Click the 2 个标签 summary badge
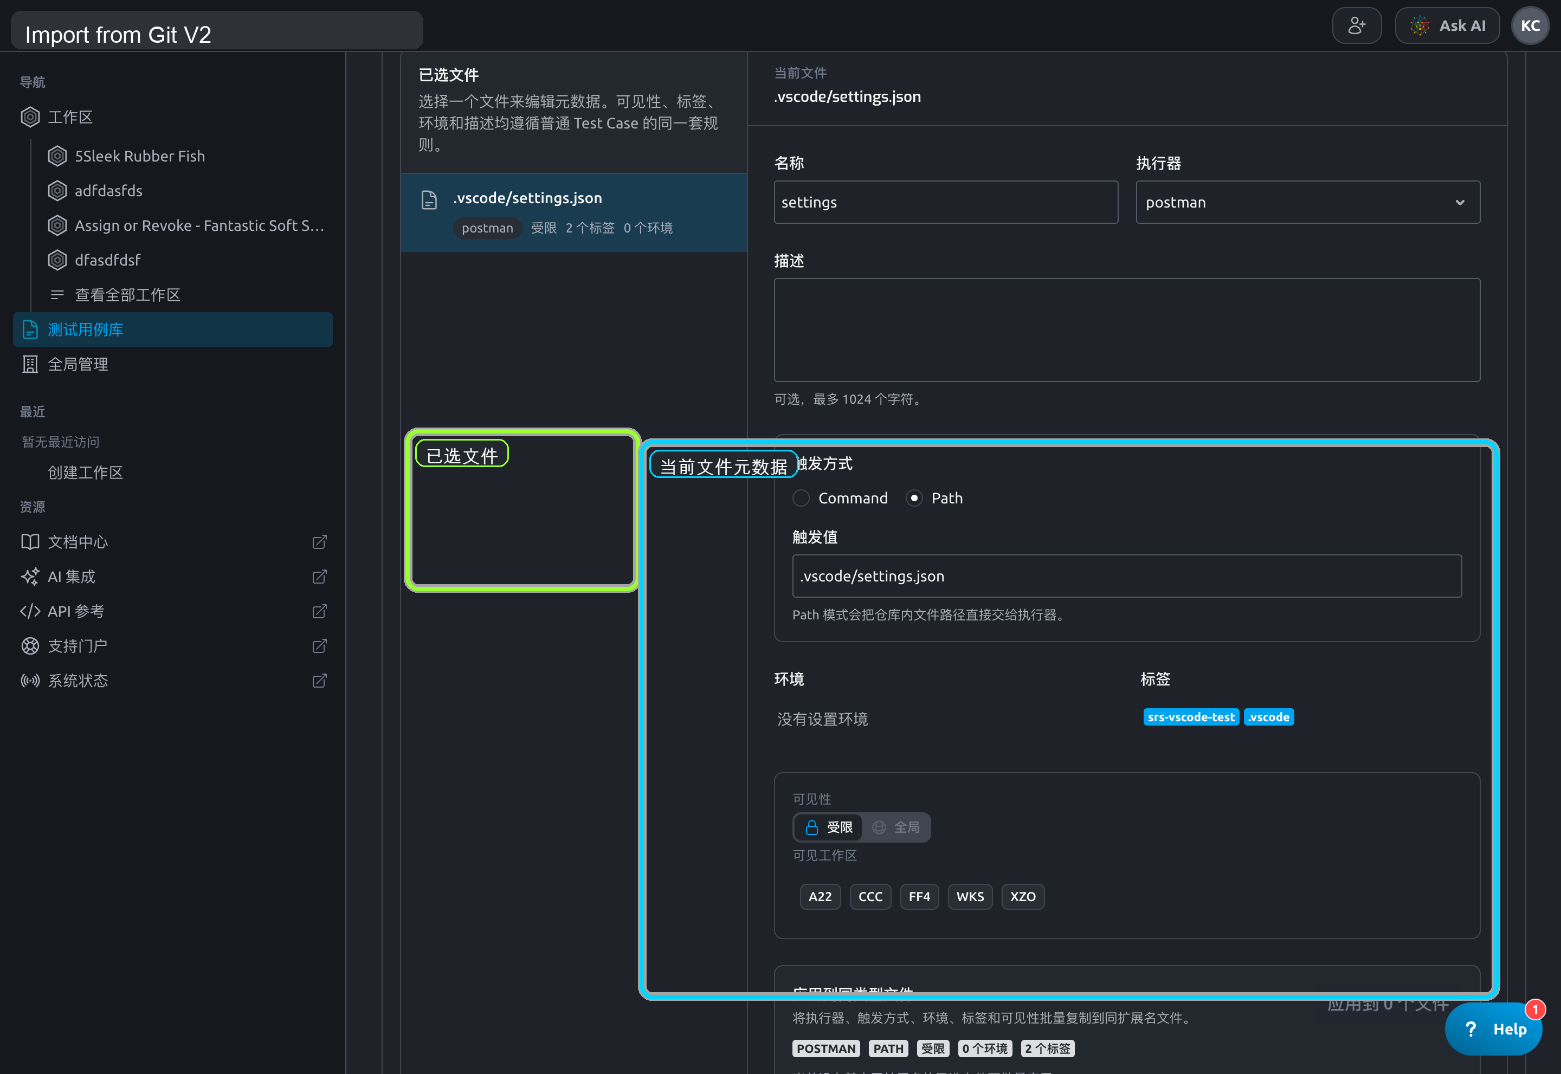Screen dimensions: 1561x1074 pos(1047,1049)
